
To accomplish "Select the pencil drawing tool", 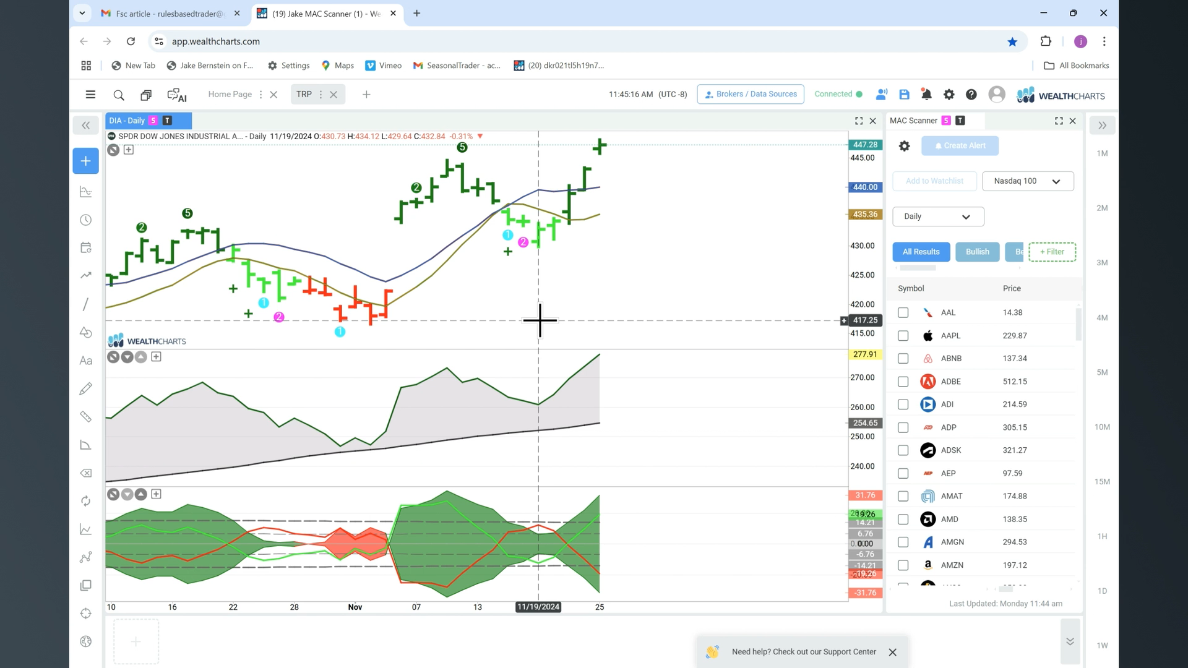I will point(86,388).
